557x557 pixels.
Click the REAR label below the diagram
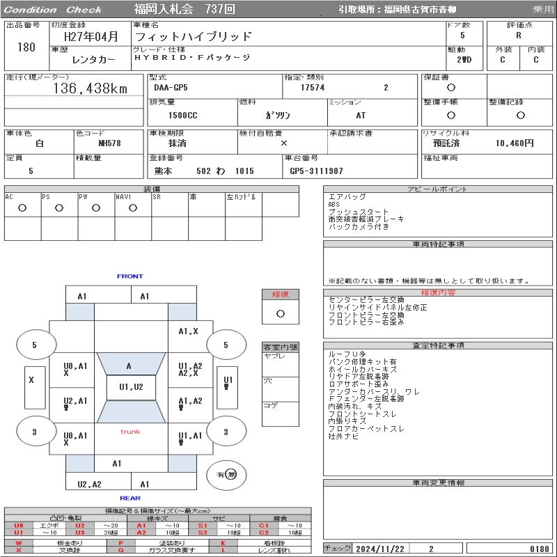point(130,498)
